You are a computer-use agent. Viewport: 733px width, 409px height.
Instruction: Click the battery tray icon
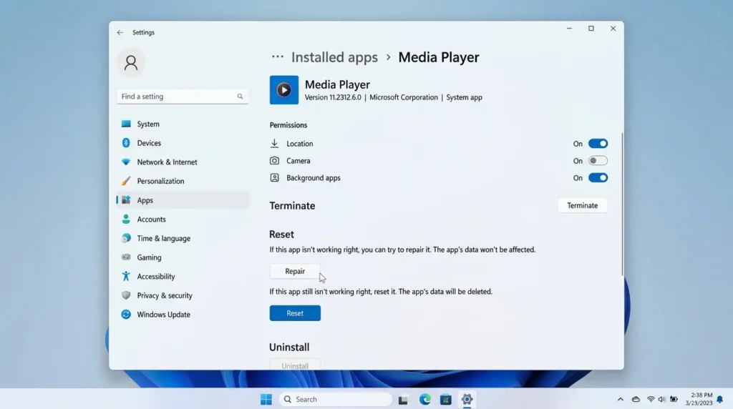pyautogui.click(x=674, y=400)
